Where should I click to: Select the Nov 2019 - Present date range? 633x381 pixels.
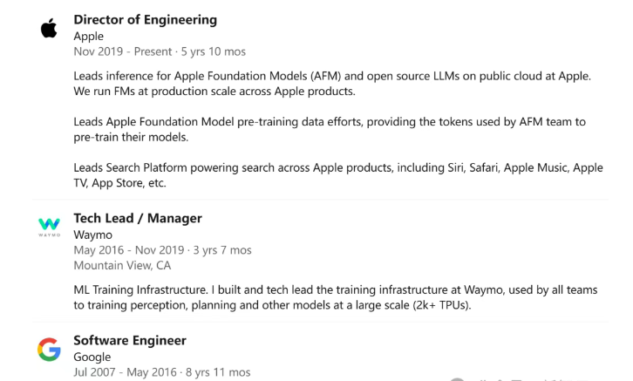[123, 51]
